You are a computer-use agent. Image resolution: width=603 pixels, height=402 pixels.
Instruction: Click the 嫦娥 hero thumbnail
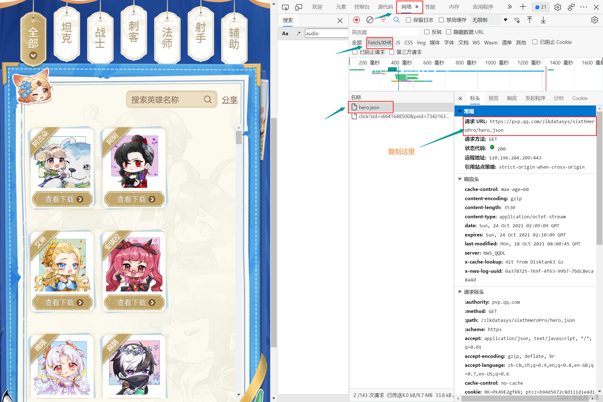pyautogui.click(x=63, y=367)
